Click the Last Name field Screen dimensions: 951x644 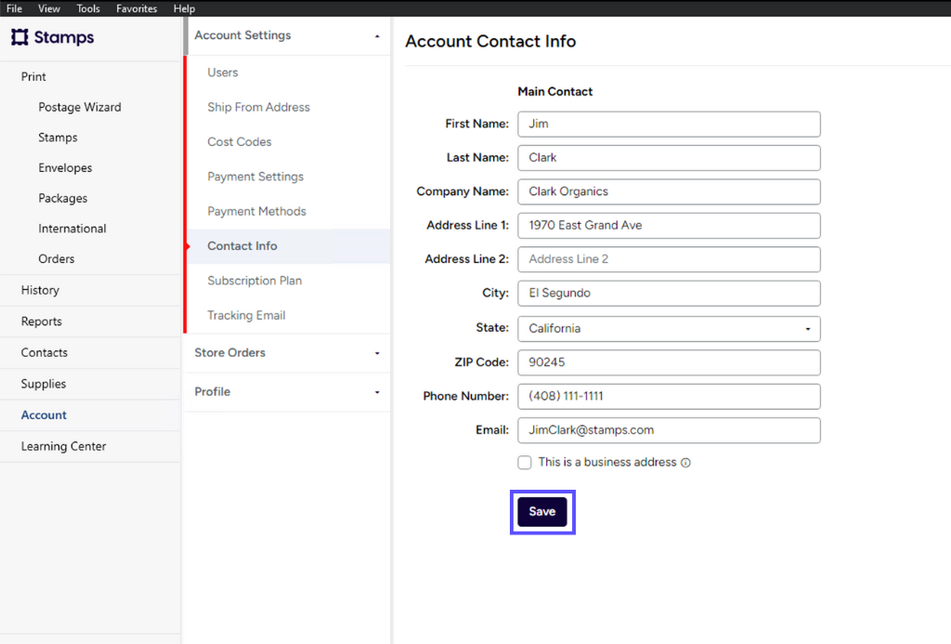[669, 158]
